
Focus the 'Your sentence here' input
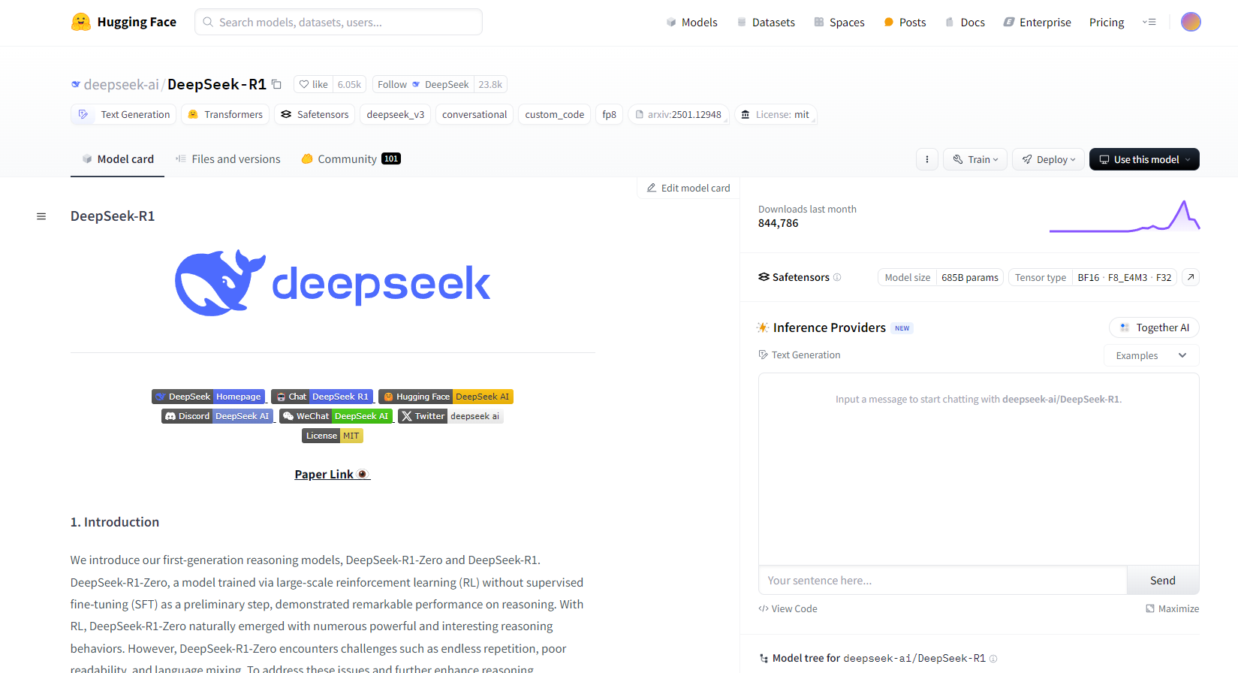[943, 581]
